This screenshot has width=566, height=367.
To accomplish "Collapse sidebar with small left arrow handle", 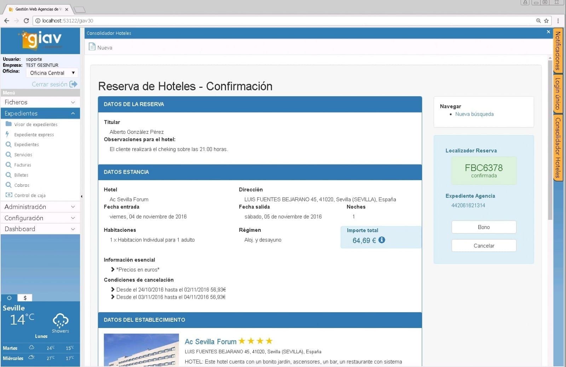I will click(82, 196).
